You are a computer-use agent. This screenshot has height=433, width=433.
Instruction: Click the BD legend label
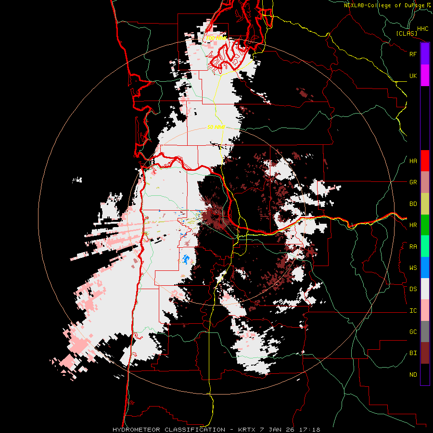click(x=413, y=204)
